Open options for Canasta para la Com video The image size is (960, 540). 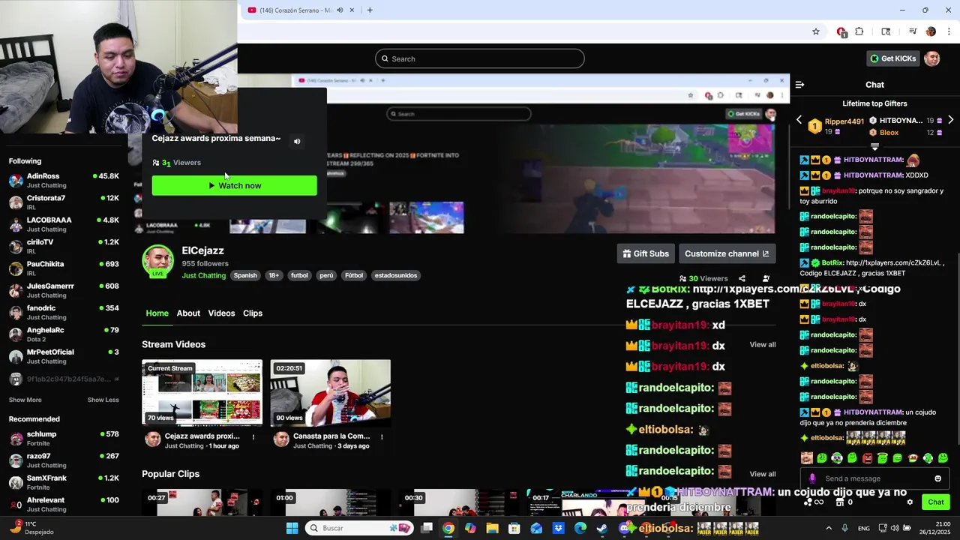(x=382, y=436)
